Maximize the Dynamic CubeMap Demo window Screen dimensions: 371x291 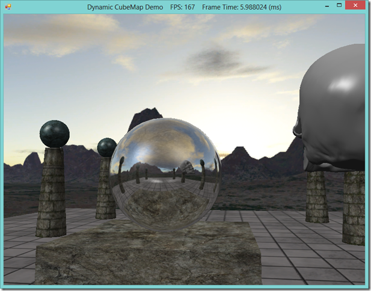(339, 5)
